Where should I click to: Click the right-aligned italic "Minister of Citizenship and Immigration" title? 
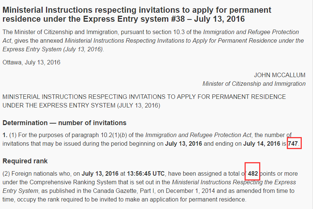click(x=254, y=84)
